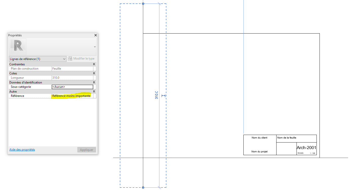Click the Revit type preview thumbnail
This screenshot has width=359, height=195.
coord(18,47)
